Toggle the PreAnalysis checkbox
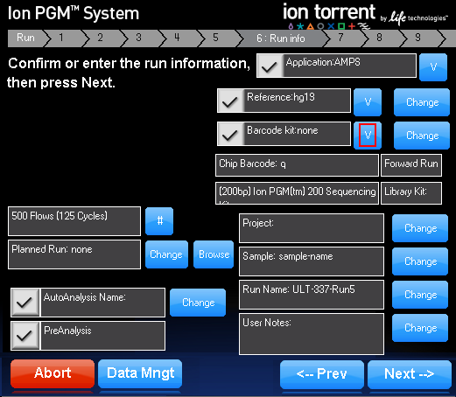The width and height of the screenshot is (456, 397). (25, 336)
